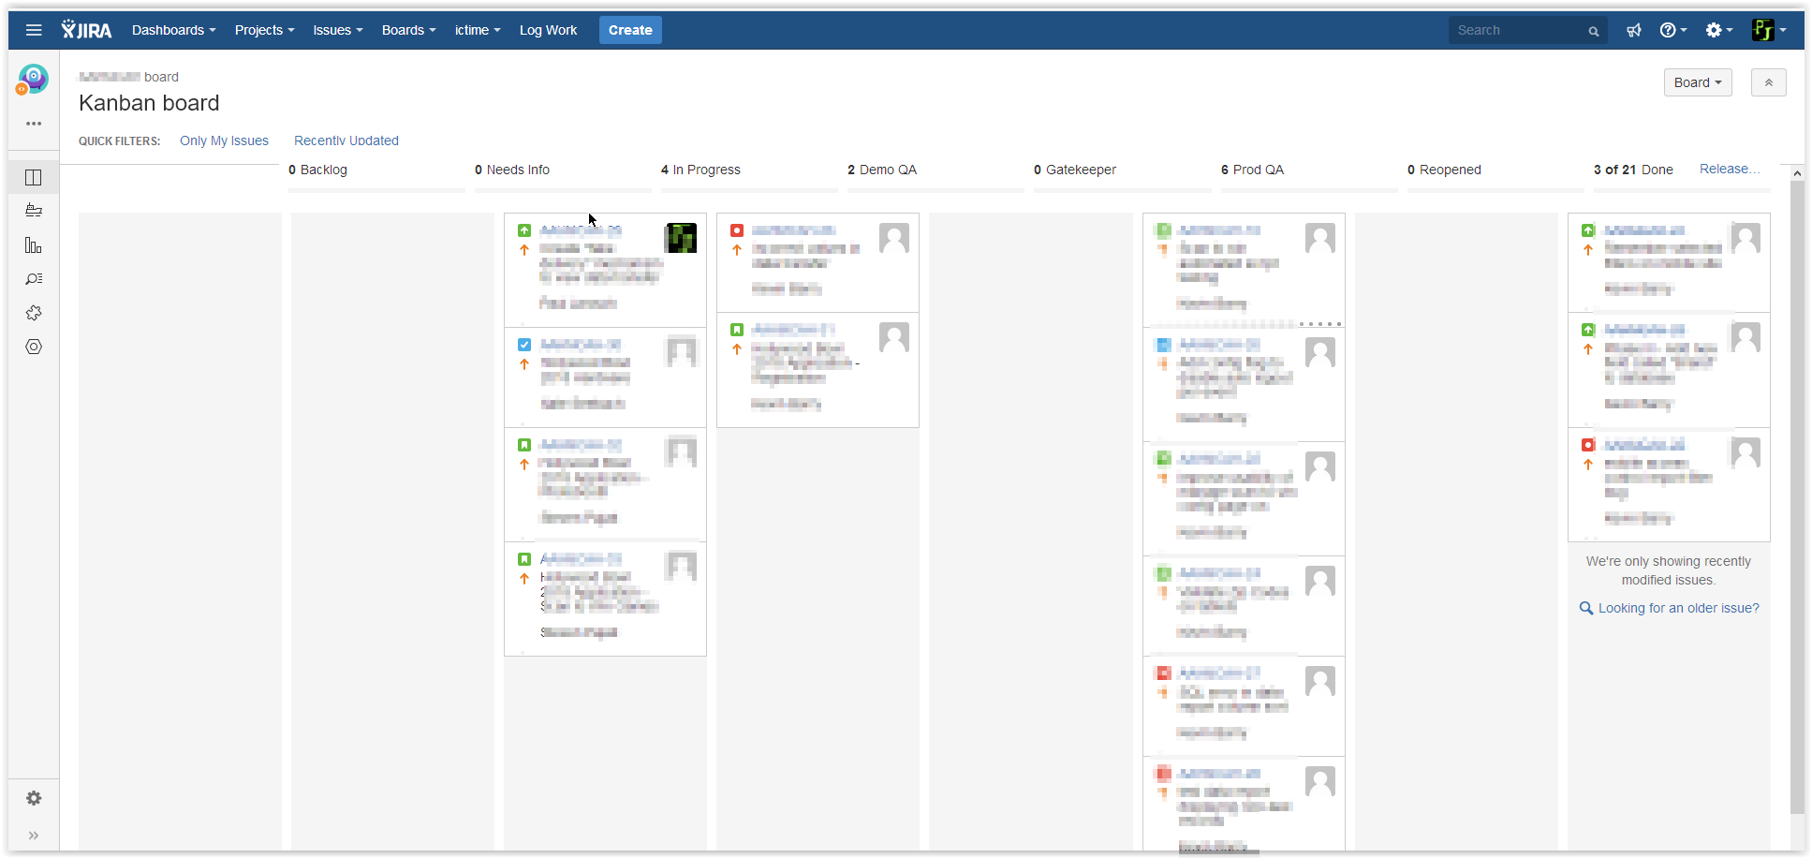Open the hamburger navigation menu
This screenshot has width=1812, height=858.
pos(34,30)
